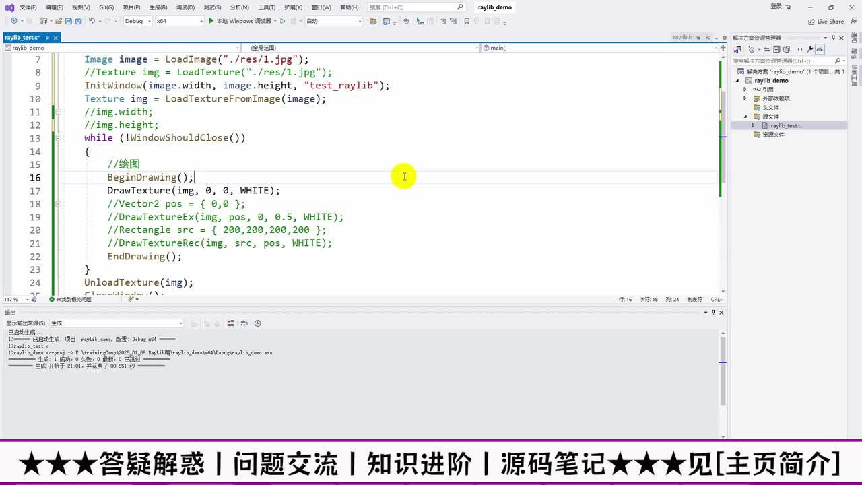
Task: Open the 帮助(H) menu
Action: click(x=349, y=7)
